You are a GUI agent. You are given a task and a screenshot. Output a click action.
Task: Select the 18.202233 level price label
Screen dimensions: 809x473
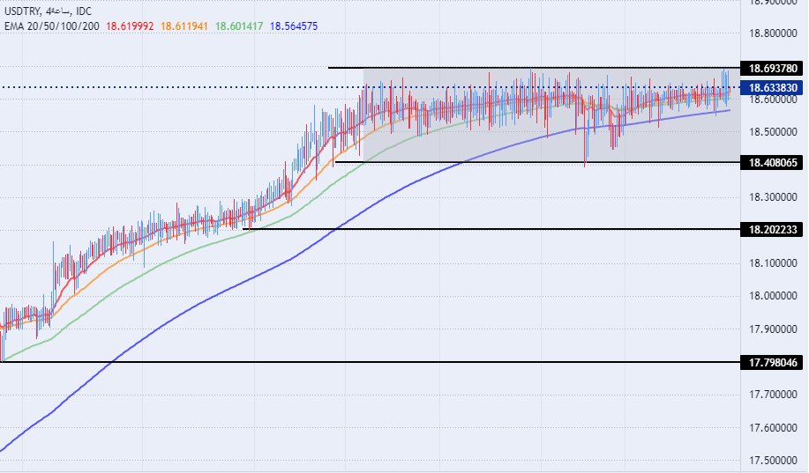(772, 229)
